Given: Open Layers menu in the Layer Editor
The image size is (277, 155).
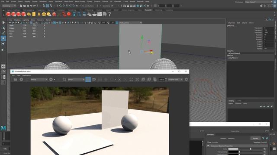Looking at the screenshot, I should coord(231,103).
